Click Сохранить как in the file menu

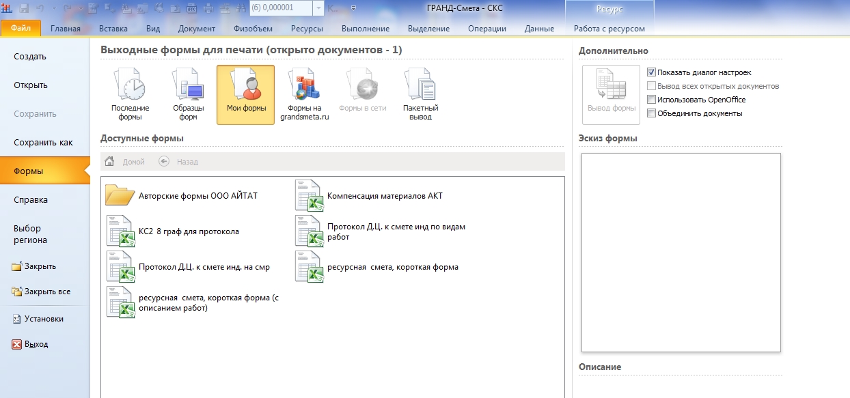[x=44, y=143]
